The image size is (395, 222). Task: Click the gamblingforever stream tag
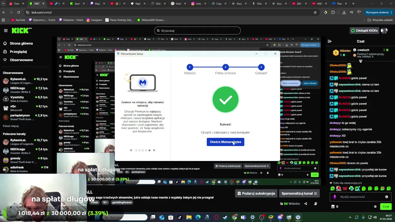(x=122, y=202)
